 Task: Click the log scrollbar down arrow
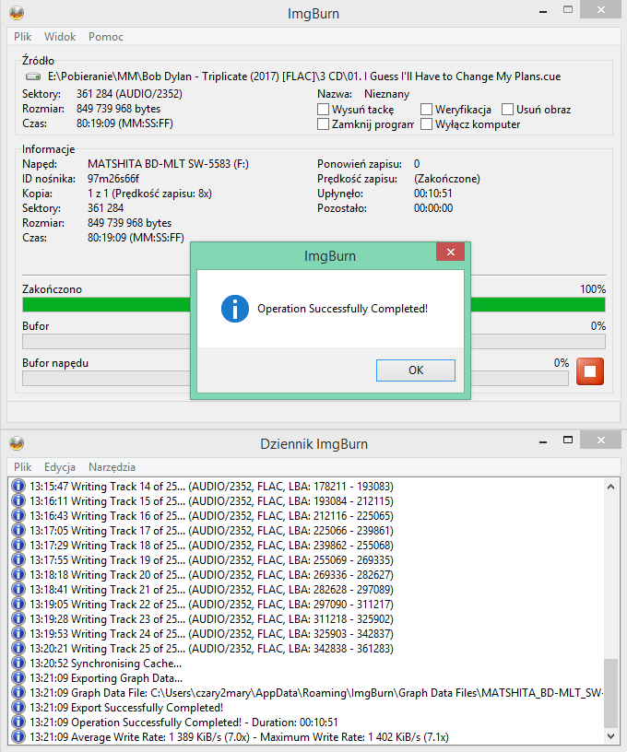click(610, 736)
